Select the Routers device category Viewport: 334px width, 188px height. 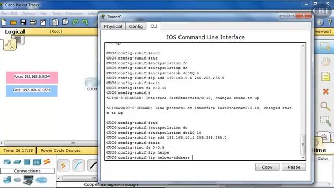point(7,162)
